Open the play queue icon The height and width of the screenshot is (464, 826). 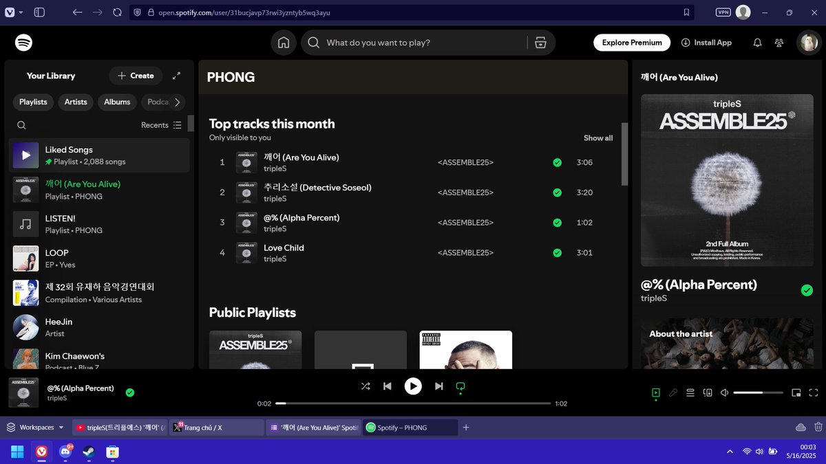pos(690,393)
